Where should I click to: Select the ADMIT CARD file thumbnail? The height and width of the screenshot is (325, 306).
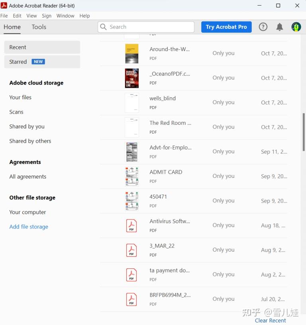pos(132,176)
